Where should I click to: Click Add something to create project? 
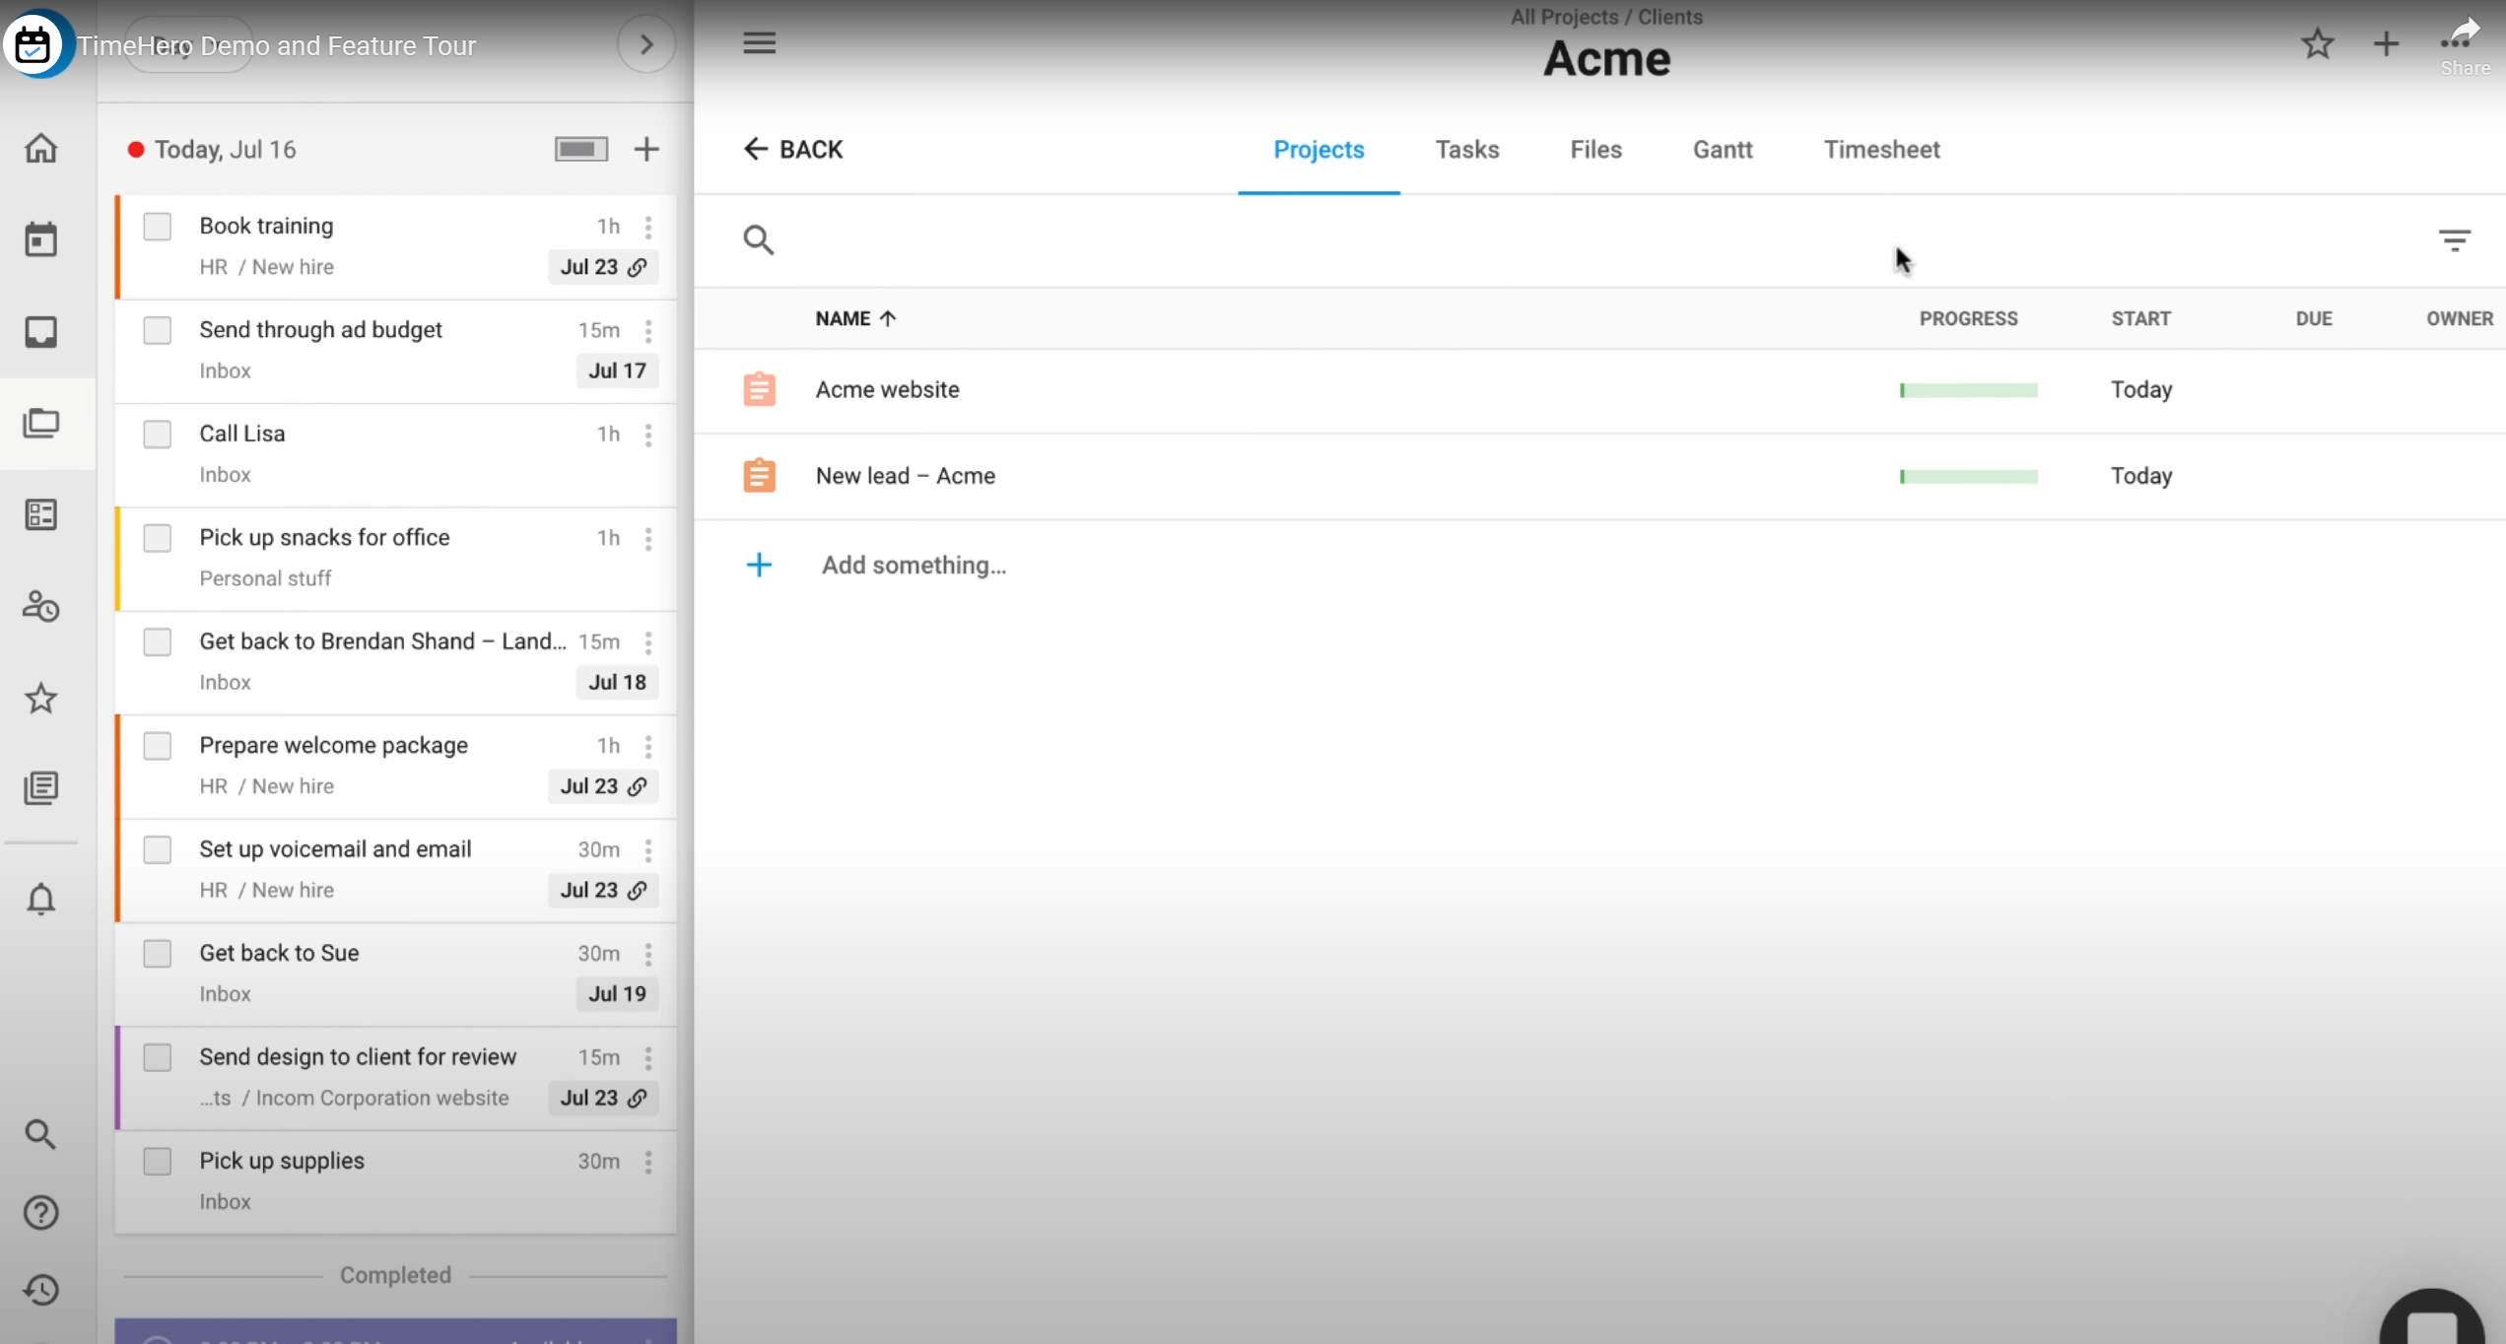coord(913,566)
